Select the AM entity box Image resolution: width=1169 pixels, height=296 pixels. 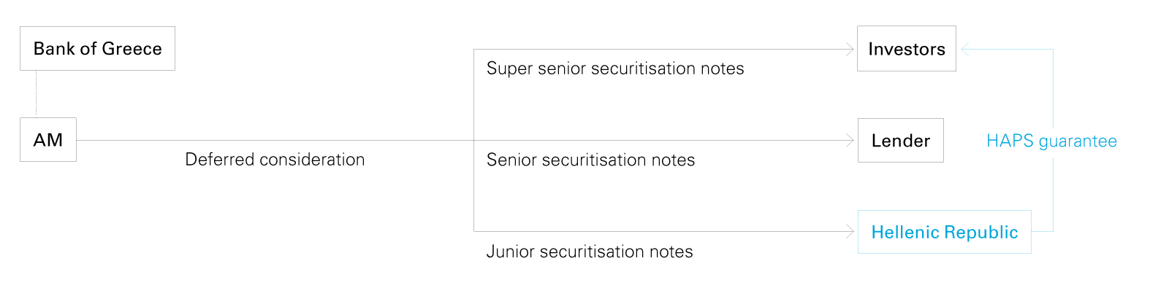point(48,140)
